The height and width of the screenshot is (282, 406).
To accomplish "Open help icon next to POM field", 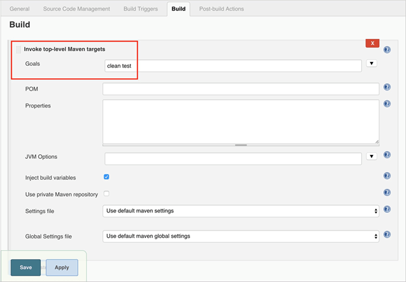I will click(x=386, y=87).
